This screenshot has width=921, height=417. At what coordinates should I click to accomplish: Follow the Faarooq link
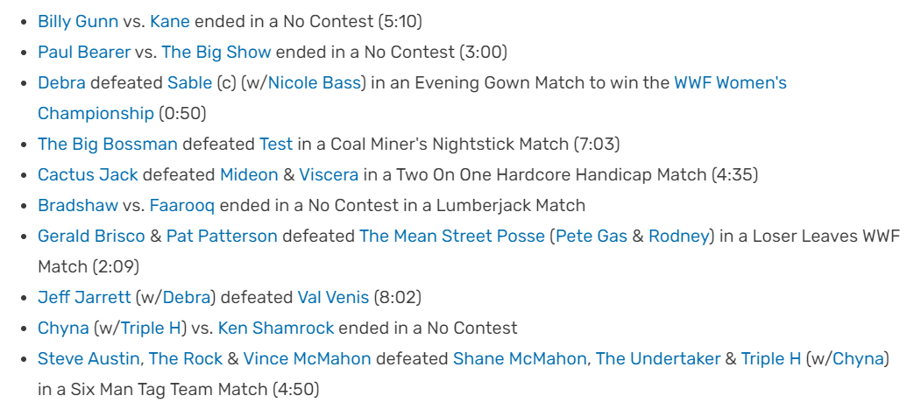[x=182, y=205]
